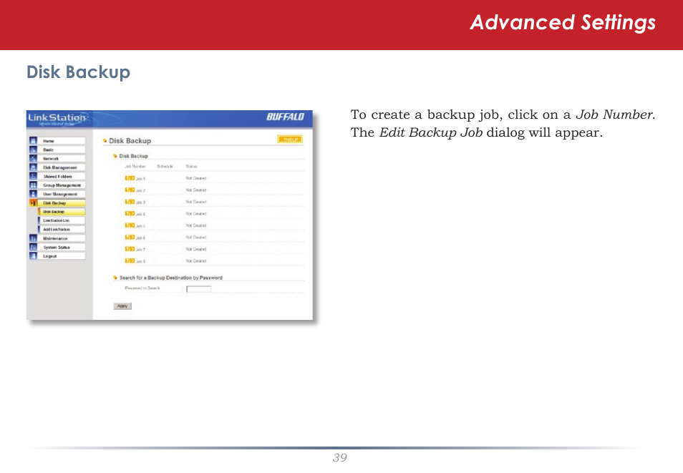The image size is (683, 473).
Task: Click the Shared Folders sidebar icon
Action: 33,177
